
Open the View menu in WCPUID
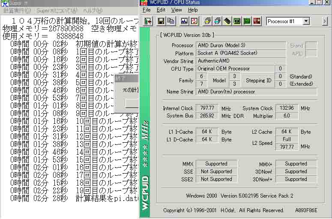pos(176,10)
